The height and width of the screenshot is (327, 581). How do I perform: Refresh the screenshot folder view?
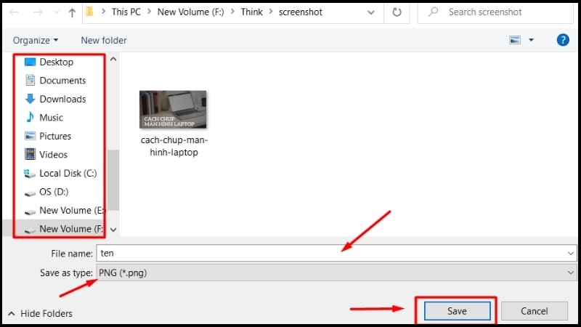click(397, 12)
